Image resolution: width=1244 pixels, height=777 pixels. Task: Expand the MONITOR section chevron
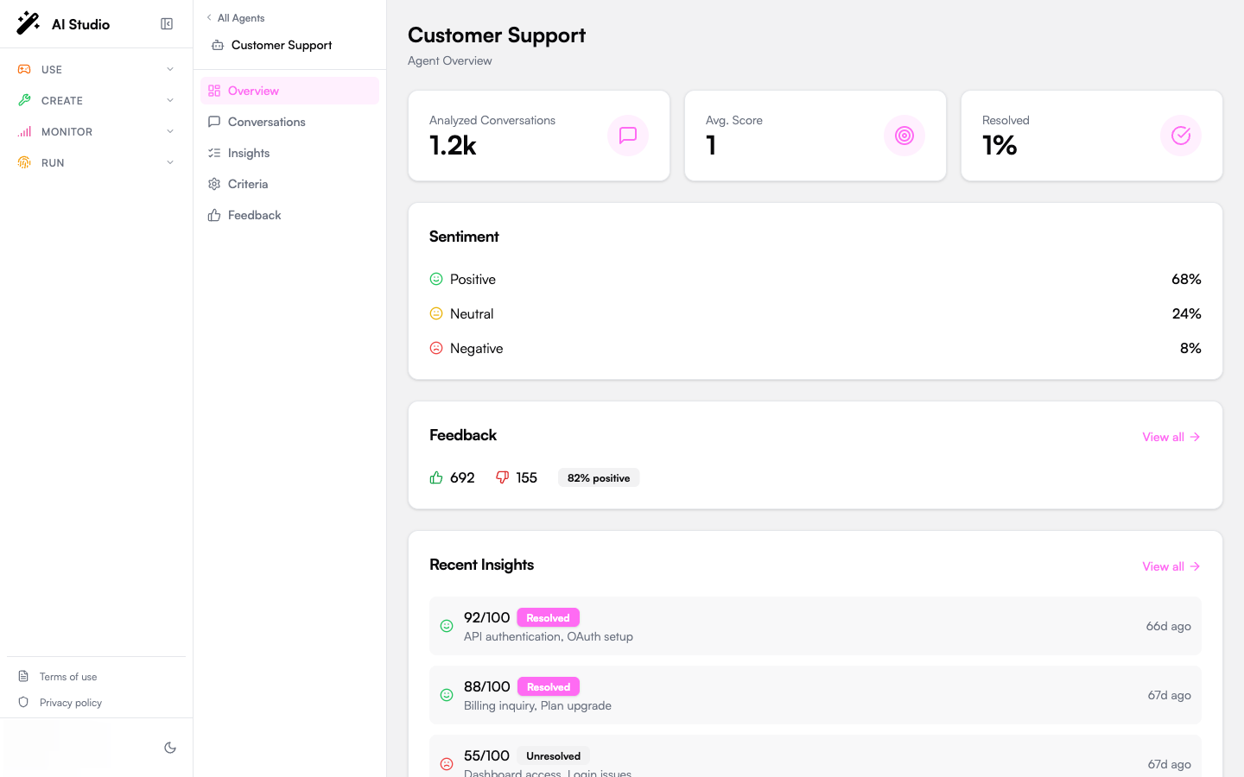pyautogui.click(x=170, y=131)
